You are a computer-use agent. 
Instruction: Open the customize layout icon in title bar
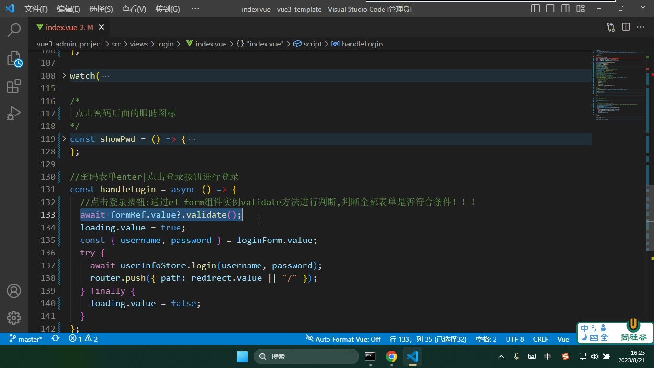pos(580,9)
